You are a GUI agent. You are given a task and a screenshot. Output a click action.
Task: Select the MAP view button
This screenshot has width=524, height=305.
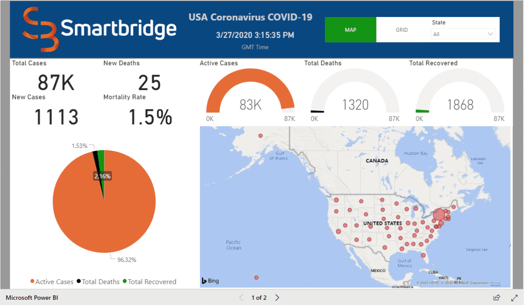pyautogui.click(x=350, y=30)
